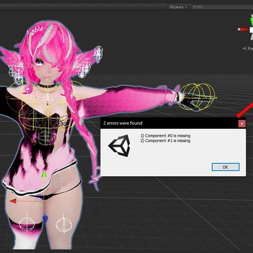Image resolution: width=253 pixels, height=253 pixels.
Task: Toggle the Persp projection label
Action: tap(248, 48)
